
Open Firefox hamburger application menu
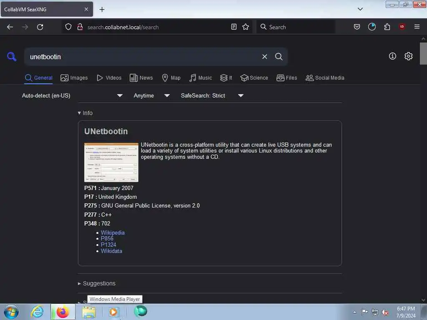pyautogui.click(x=417, y=27)
